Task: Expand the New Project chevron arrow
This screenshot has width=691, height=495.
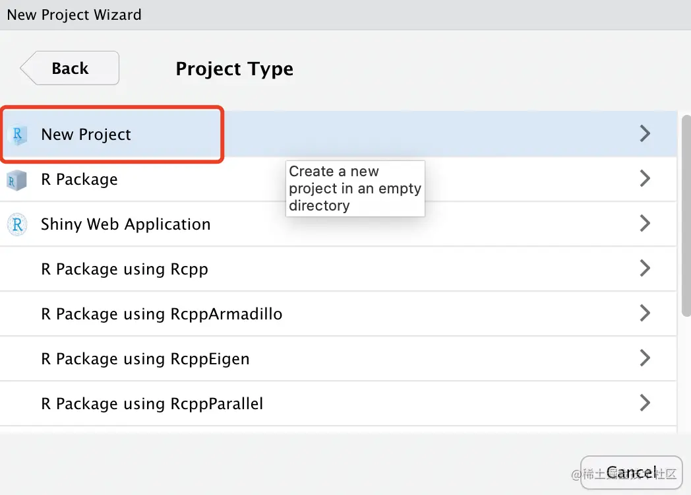Action: 645,134
